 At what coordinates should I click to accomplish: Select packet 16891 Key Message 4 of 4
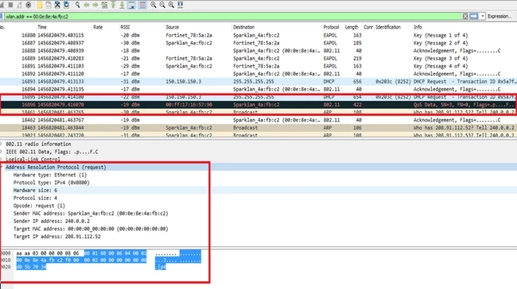click(x=258, y=66)
